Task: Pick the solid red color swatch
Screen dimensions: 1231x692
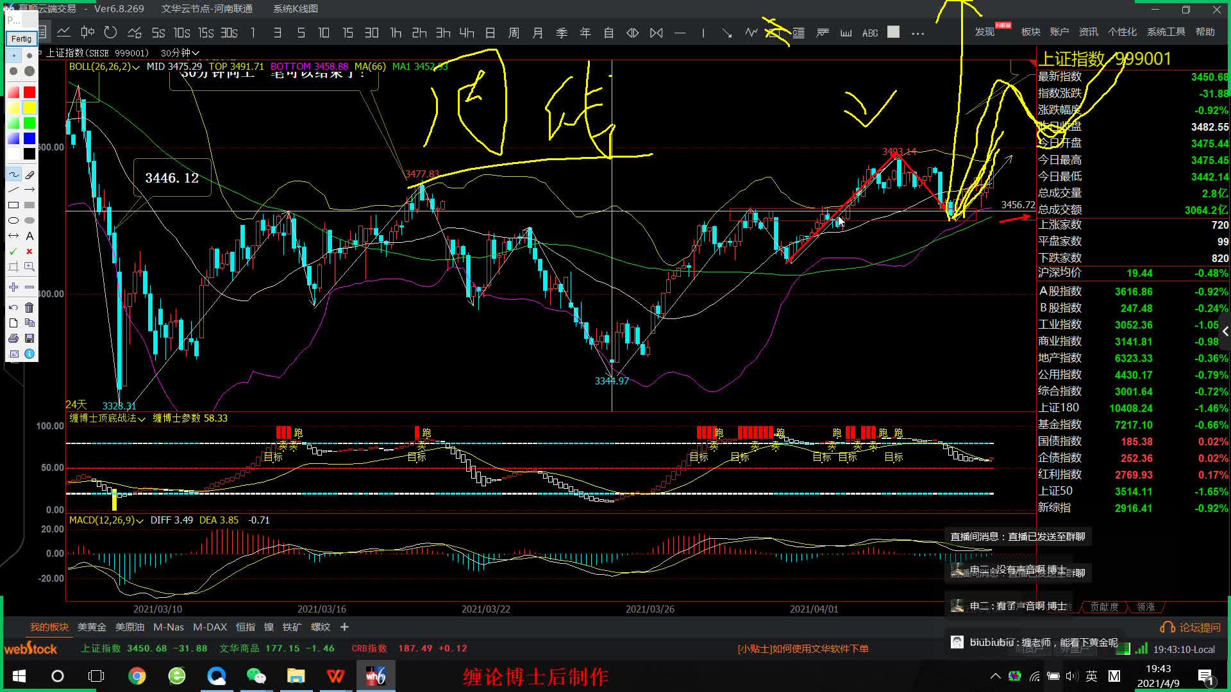Action: pos(29,92)
